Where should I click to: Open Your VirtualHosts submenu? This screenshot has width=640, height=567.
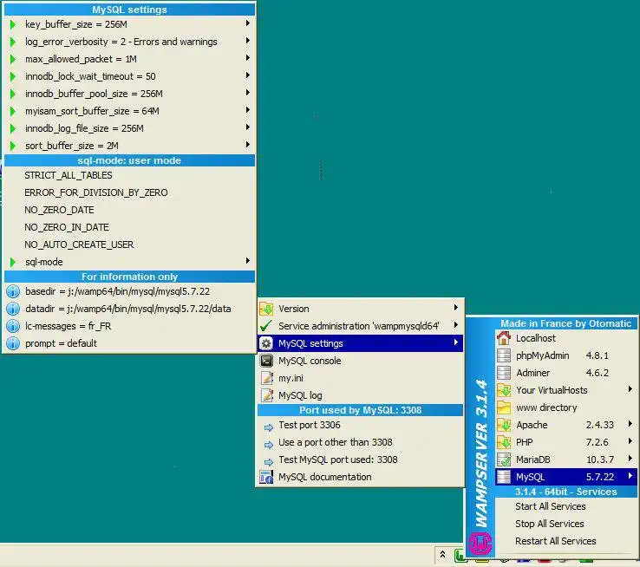565,390
